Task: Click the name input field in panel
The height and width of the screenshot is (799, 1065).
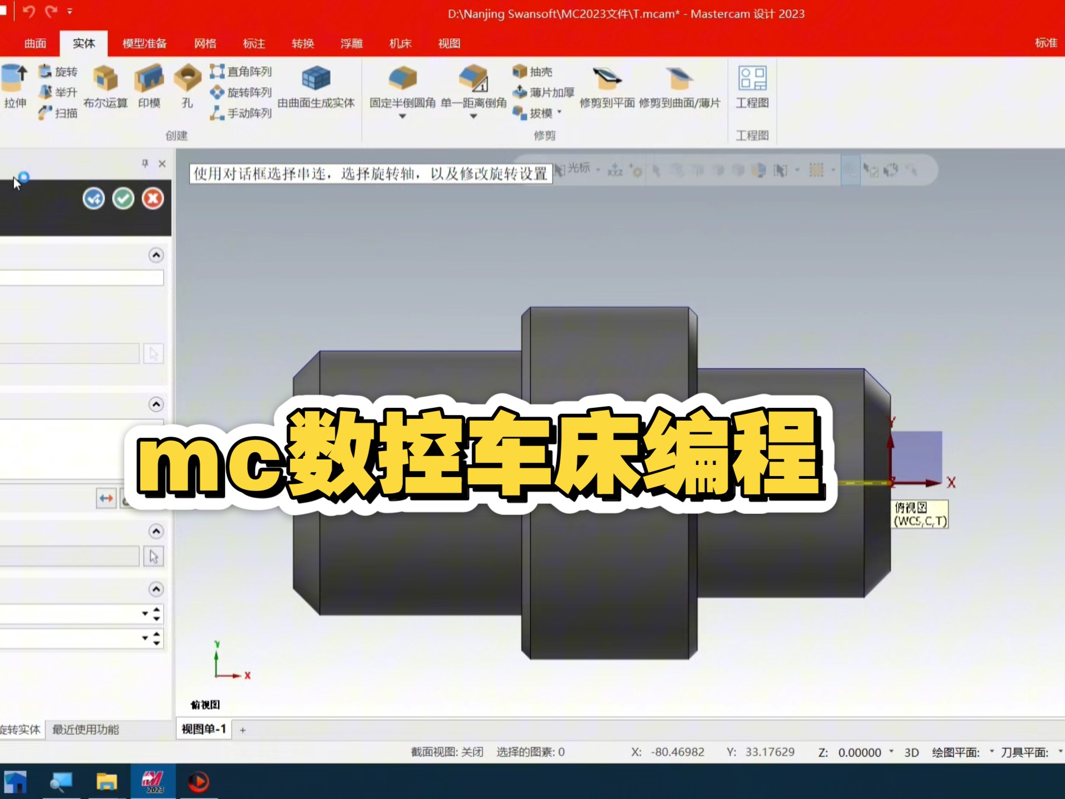Action: [82, 277]
